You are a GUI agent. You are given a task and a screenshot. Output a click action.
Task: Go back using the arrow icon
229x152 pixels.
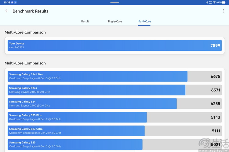tap(7, 11)
